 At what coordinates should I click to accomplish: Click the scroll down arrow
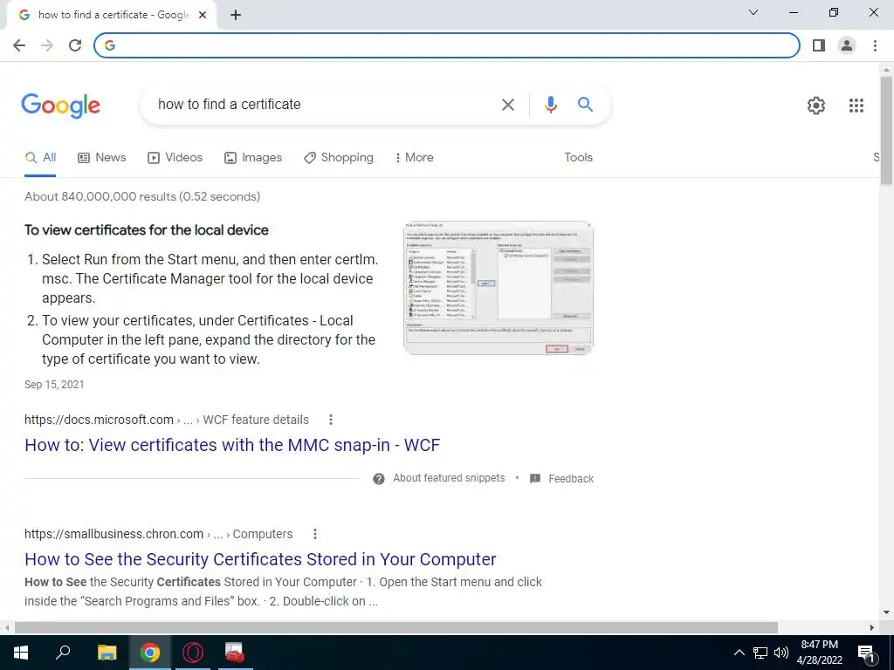(x=886, y=612)
